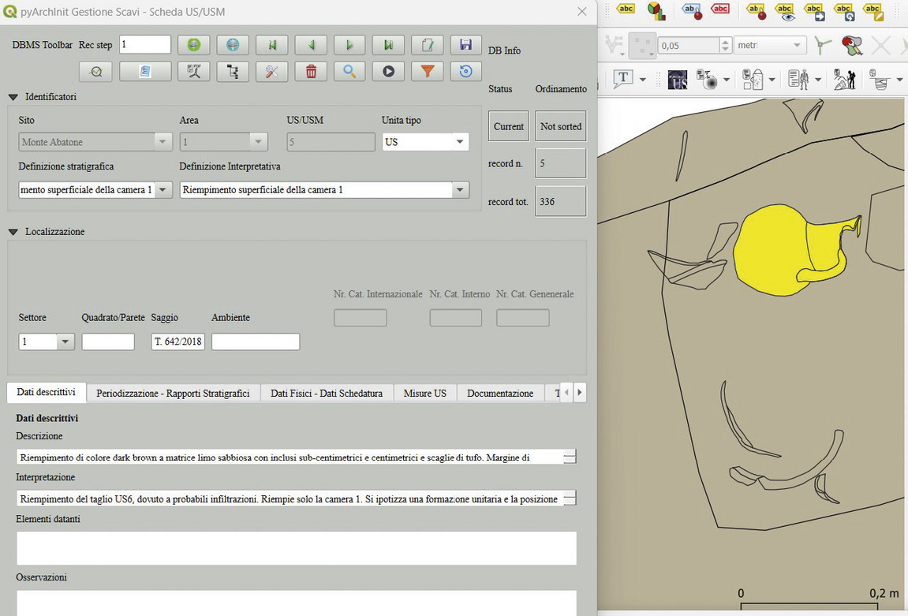Go to the next record
Image resolution: width=908 pixels, height=616 pixels.
tap(349, 45)
